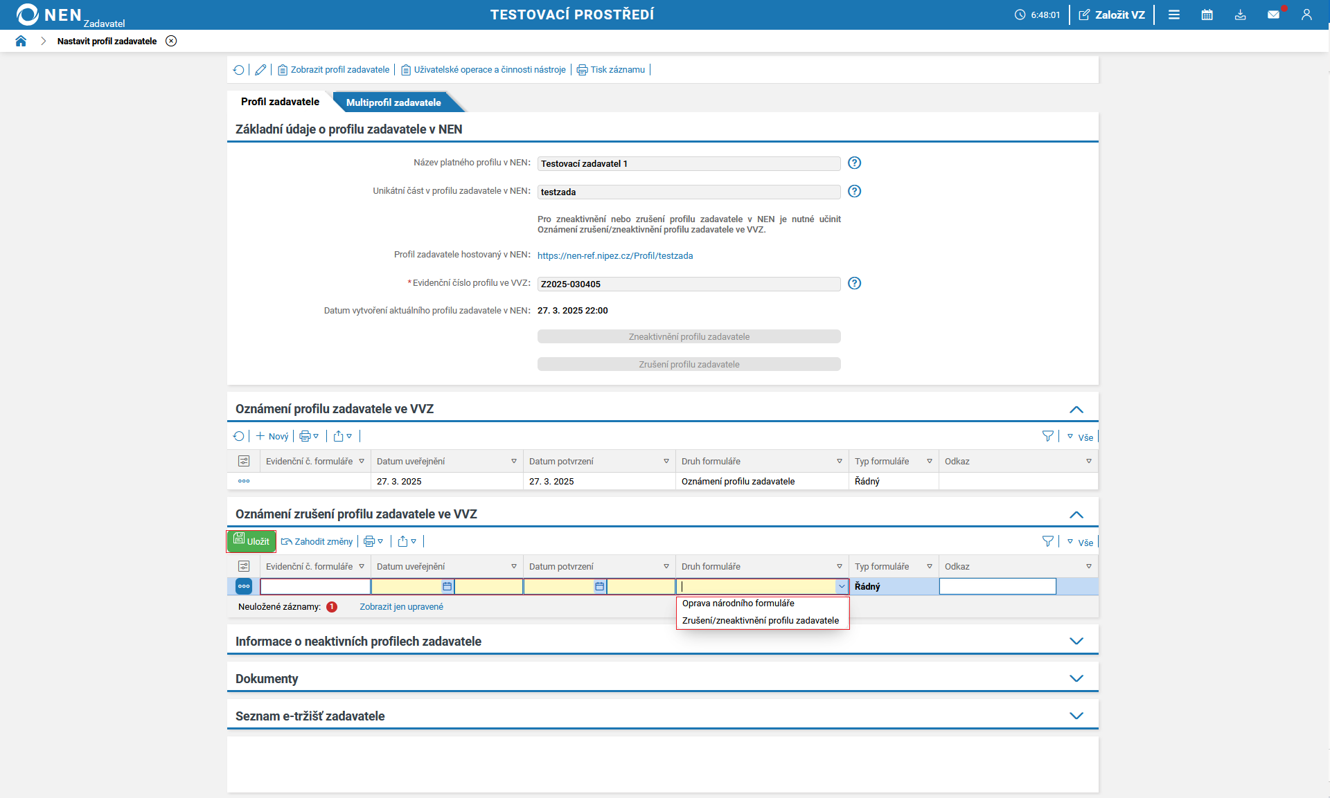Image resolution: width=1330 pixels, height=798 pixels.
Task: Select Zrušení/zneaktivnění profilu zadavatele option
Action: 760,621
